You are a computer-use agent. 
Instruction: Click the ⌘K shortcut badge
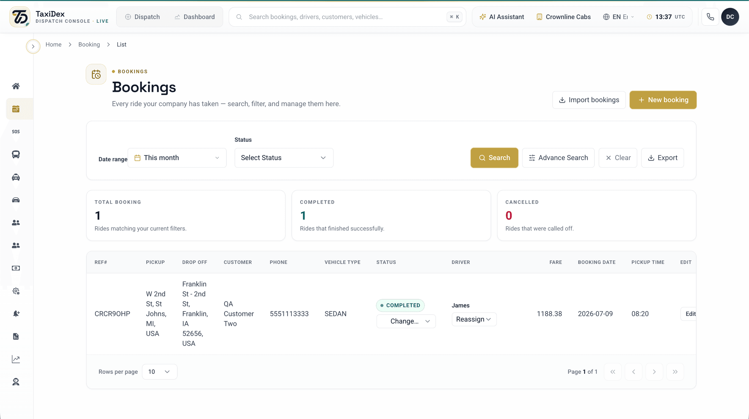454,17
